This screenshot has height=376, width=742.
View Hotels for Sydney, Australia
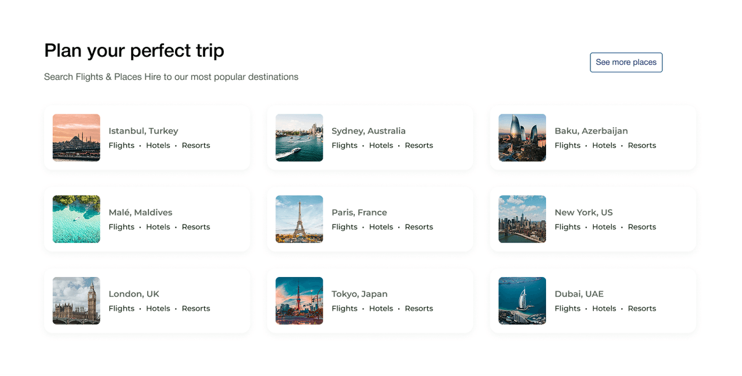(x=381, y=146)
